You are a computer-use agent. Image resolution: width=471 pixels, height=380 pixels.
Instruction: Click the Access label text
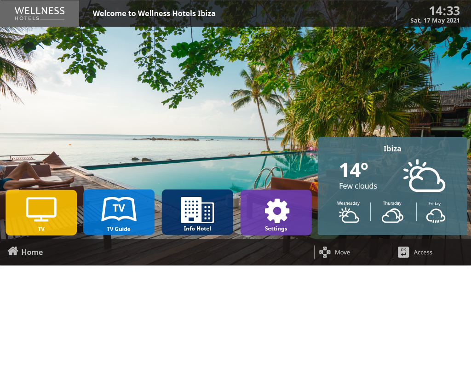[423, 252]
